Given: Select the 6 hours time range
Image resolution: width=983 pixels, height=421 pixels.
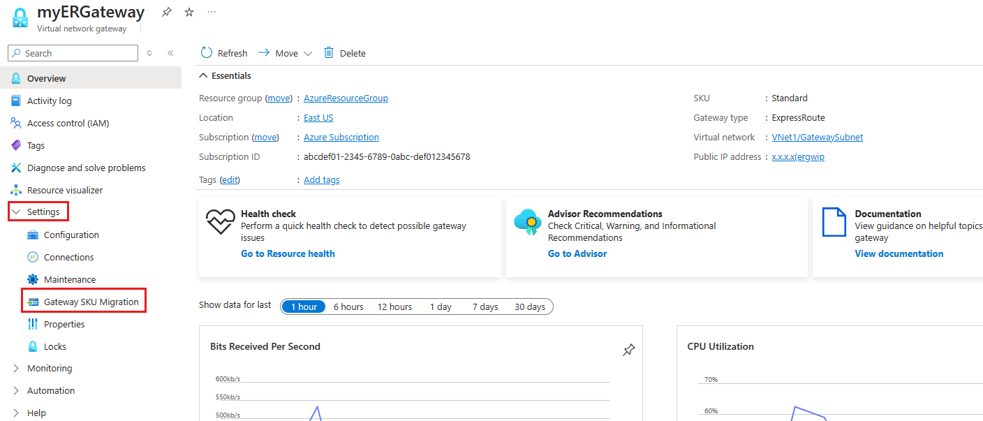Looking at the screenshot, I should coord(348,306).
